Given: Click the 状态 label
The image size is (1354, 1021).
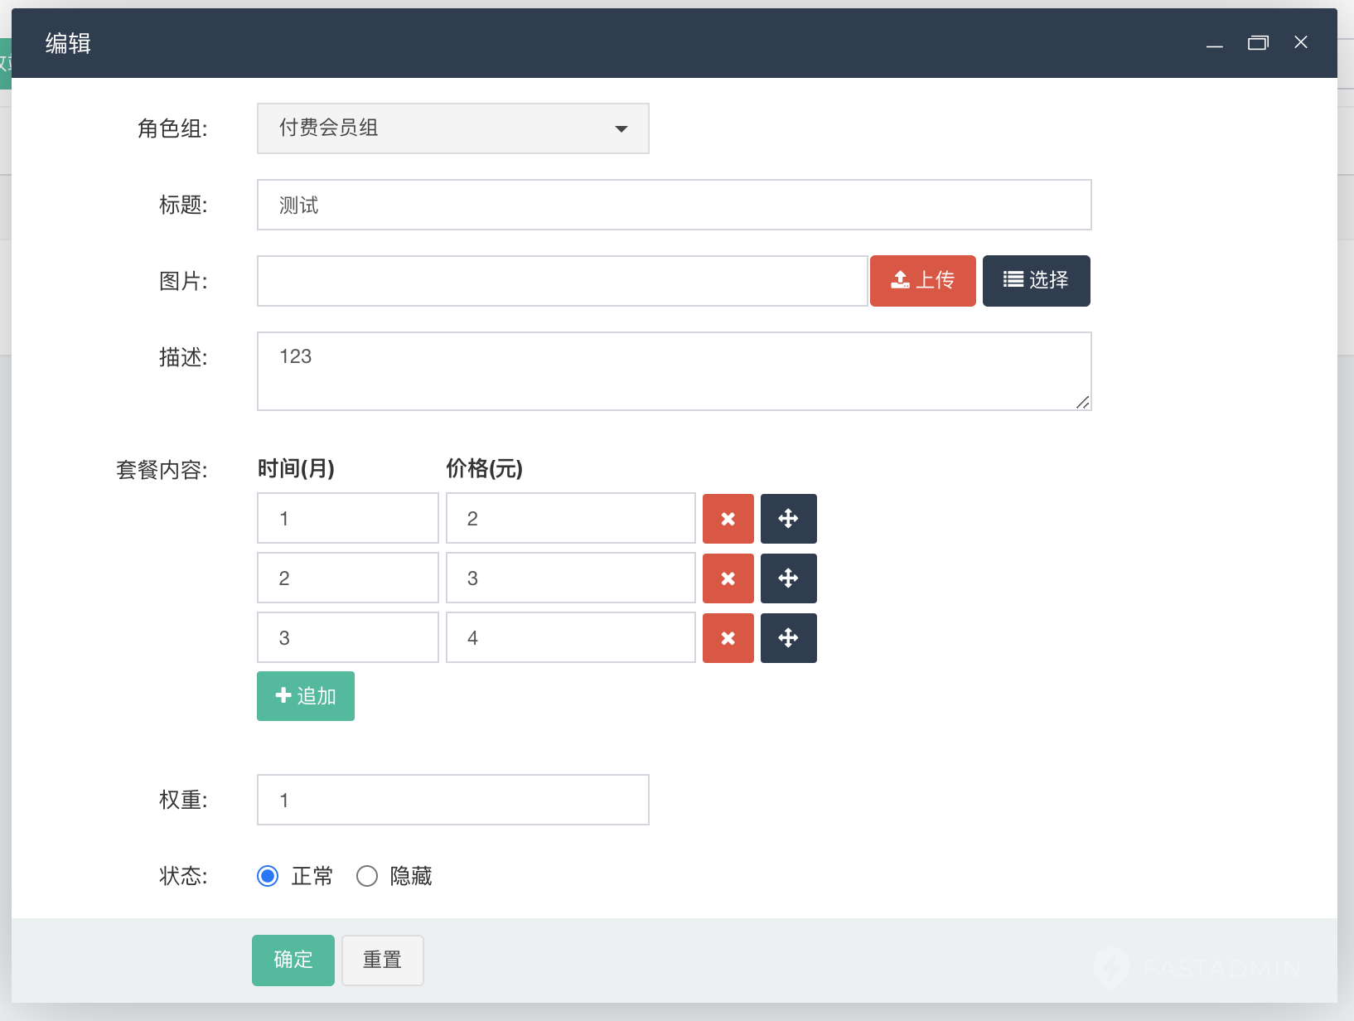Looking at the screenshot, I should click(x=183, y=876).
